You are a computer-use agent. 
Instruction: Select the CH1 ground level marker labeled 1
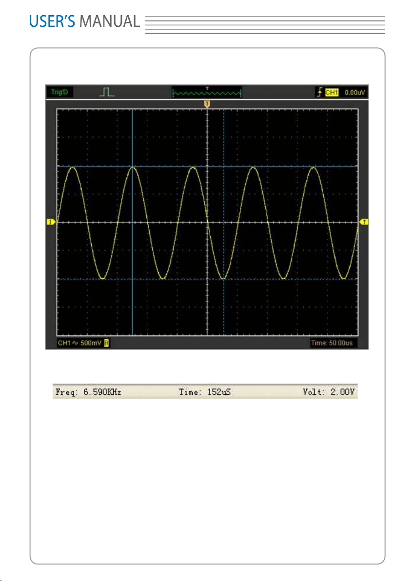point(51,222)
